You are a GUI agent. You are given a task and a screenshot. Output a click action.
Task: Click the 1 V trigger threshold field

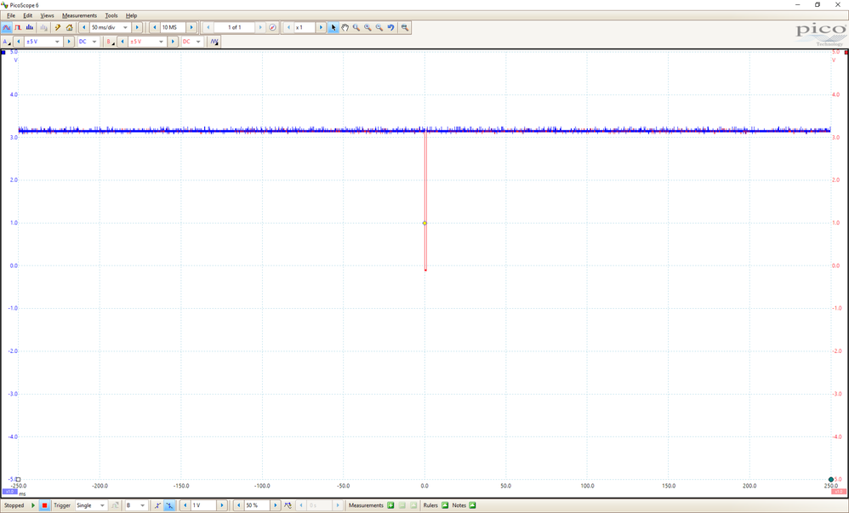point(203,505)
